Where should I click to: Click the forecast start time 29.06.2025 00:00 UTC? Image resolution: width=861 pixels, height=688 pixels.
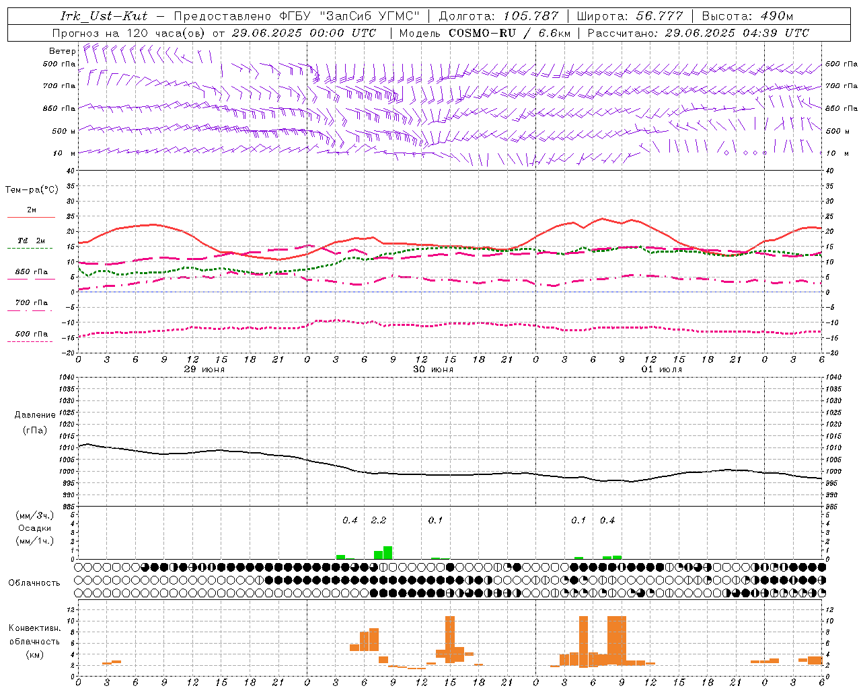coord(304,33)
